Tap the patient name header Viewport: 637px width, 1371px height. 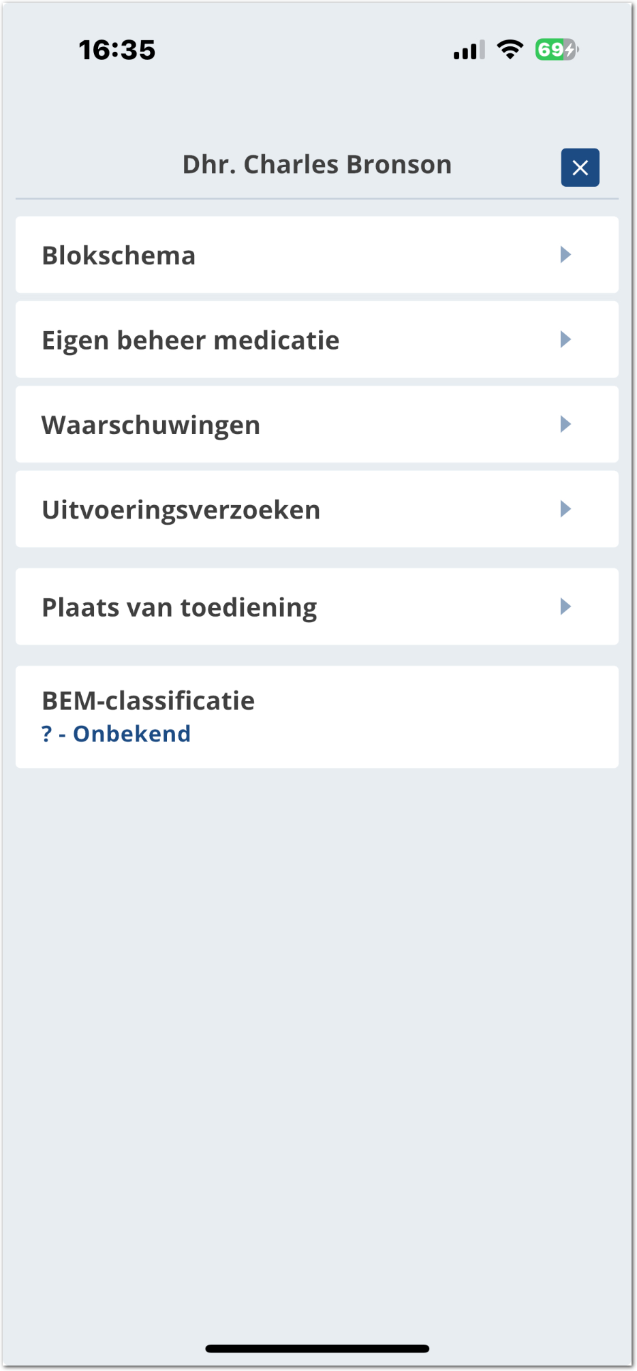pos(317,165)
